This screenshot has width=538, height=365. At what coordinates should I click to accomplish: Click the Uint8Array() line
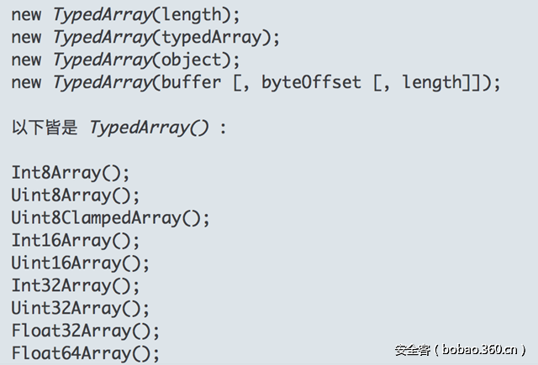[76, 196]
